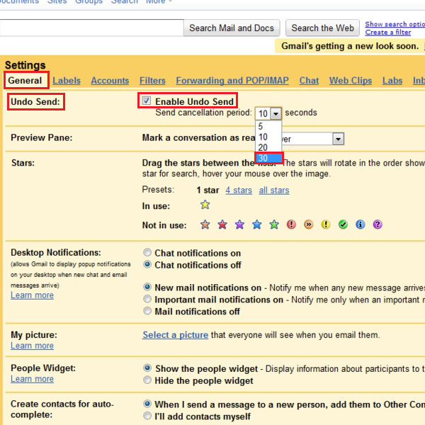The height and width of the screenshot is (425, 425).
Task: Select add new people to Other Contacts
Action: 147,404
